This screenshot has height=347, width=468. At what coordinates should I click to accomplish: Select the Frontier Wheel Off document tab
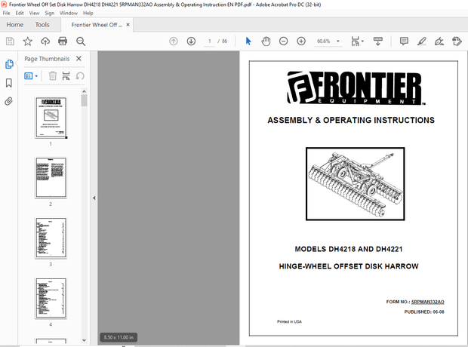click(x=97, y=25)
